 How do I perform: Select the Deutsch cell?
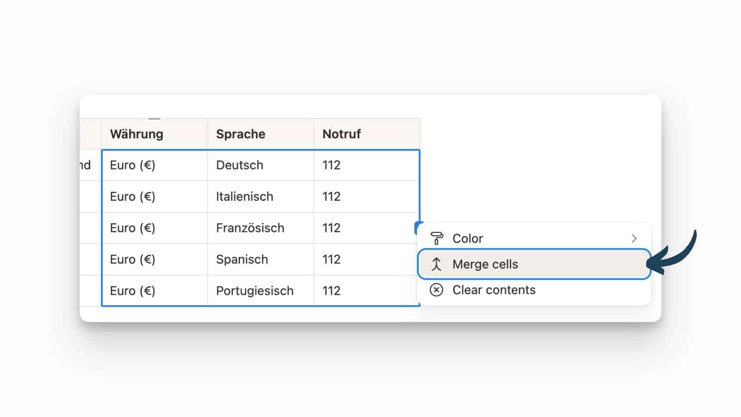pyautogui.click(x=261, y=165)
